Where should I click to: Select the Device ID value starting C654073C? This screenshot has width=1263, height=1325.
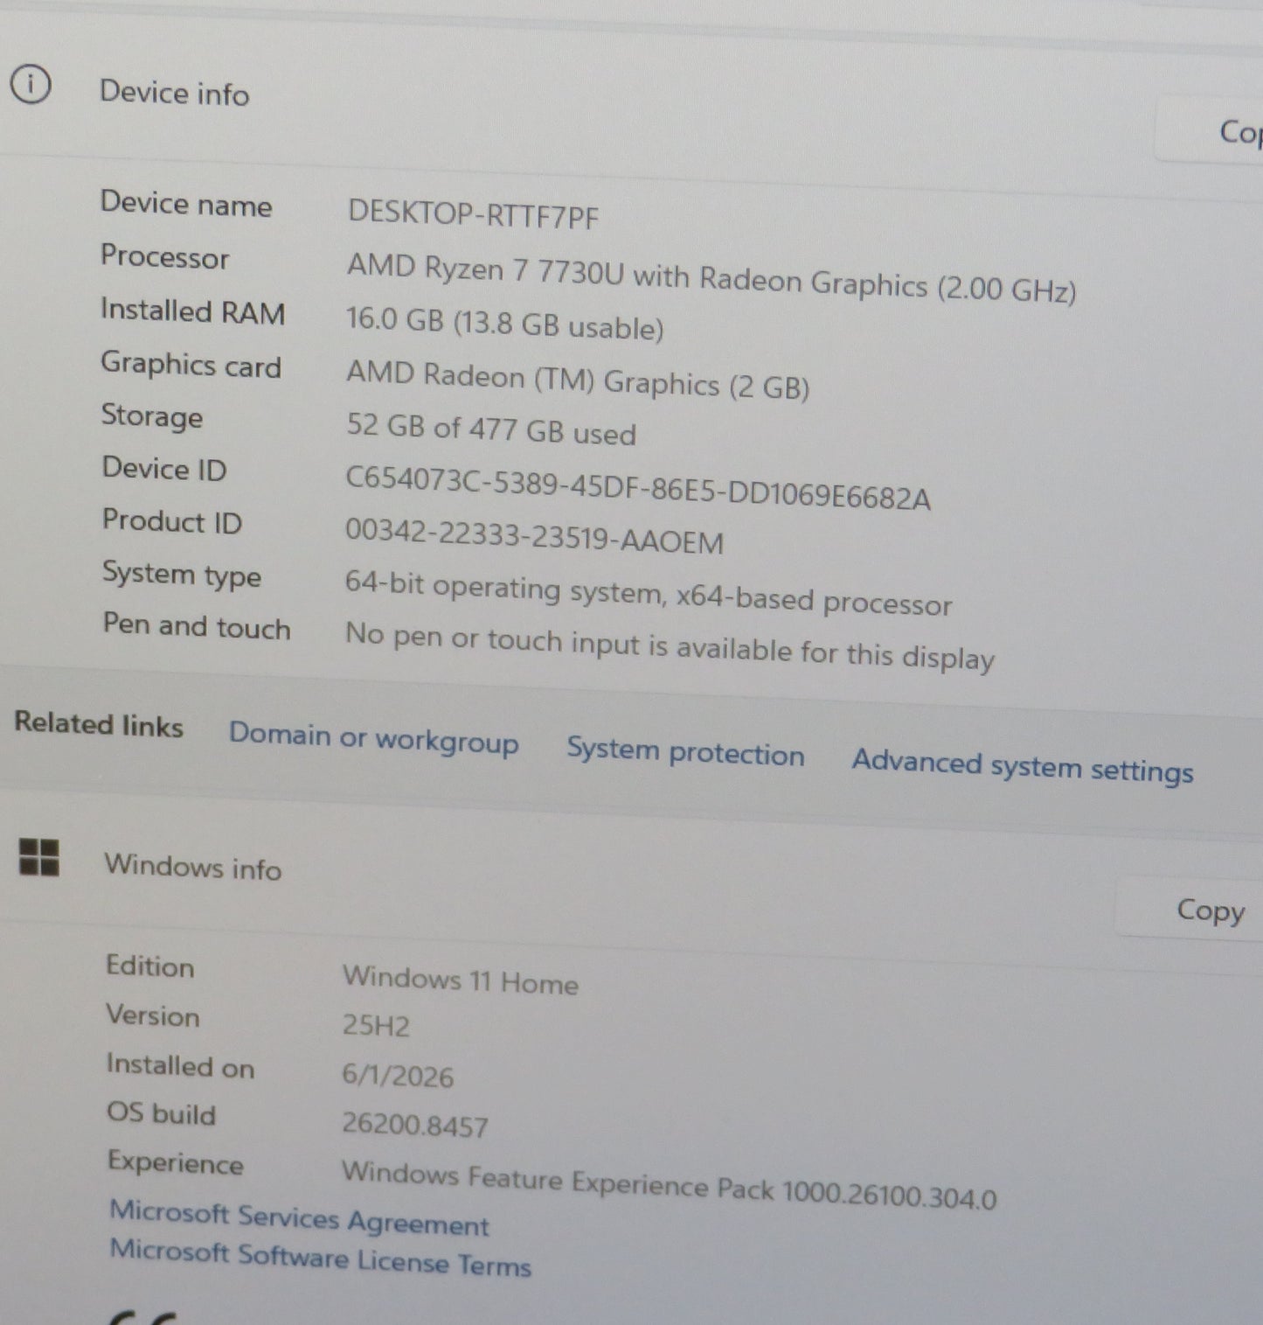638,487
